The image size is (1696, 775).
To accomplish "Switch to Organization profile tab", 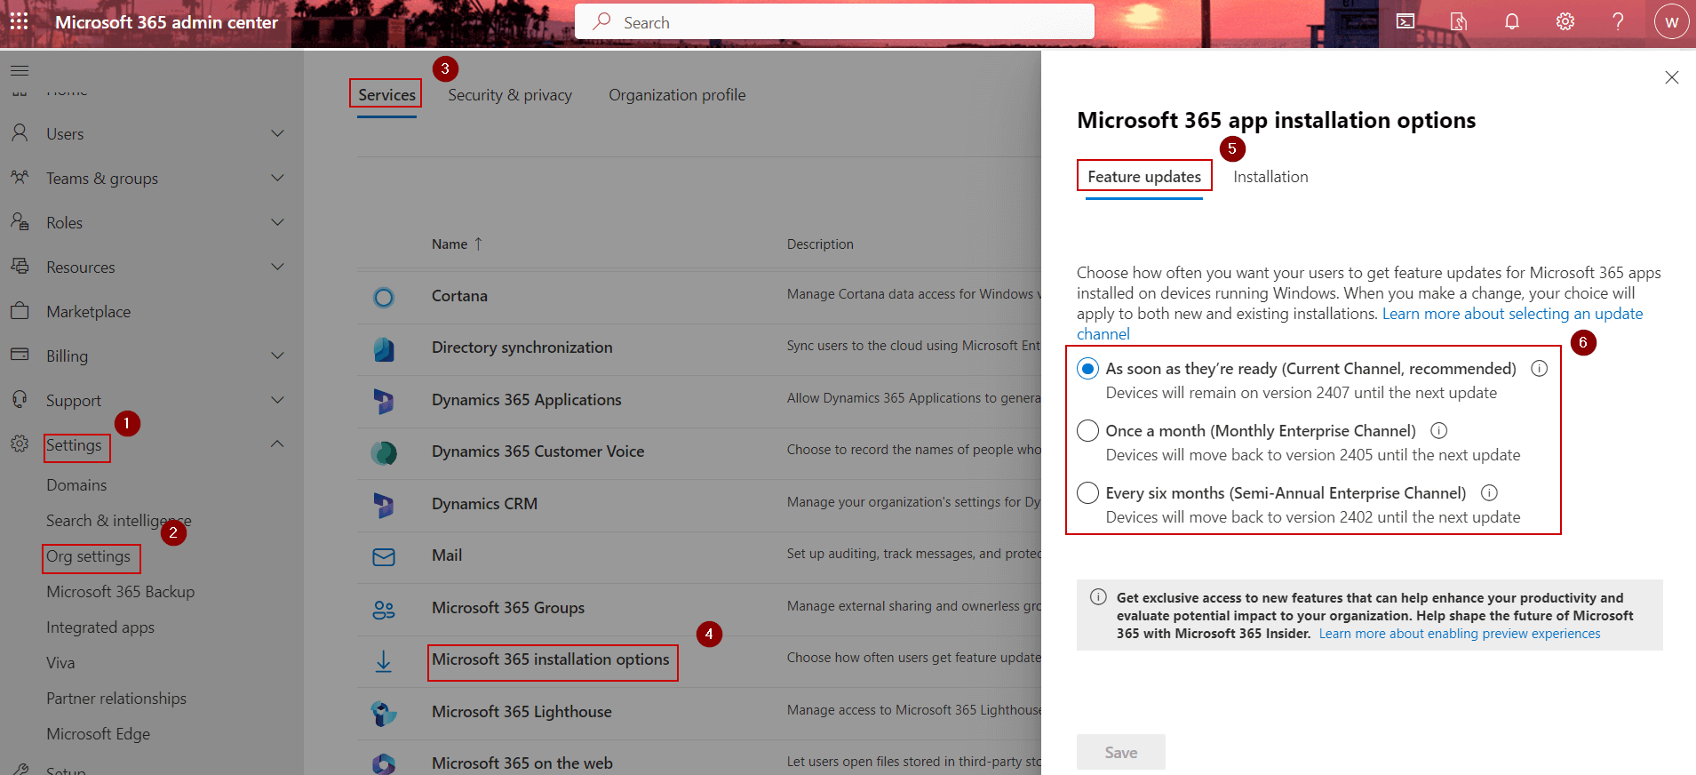I will [x=677, y=95].
